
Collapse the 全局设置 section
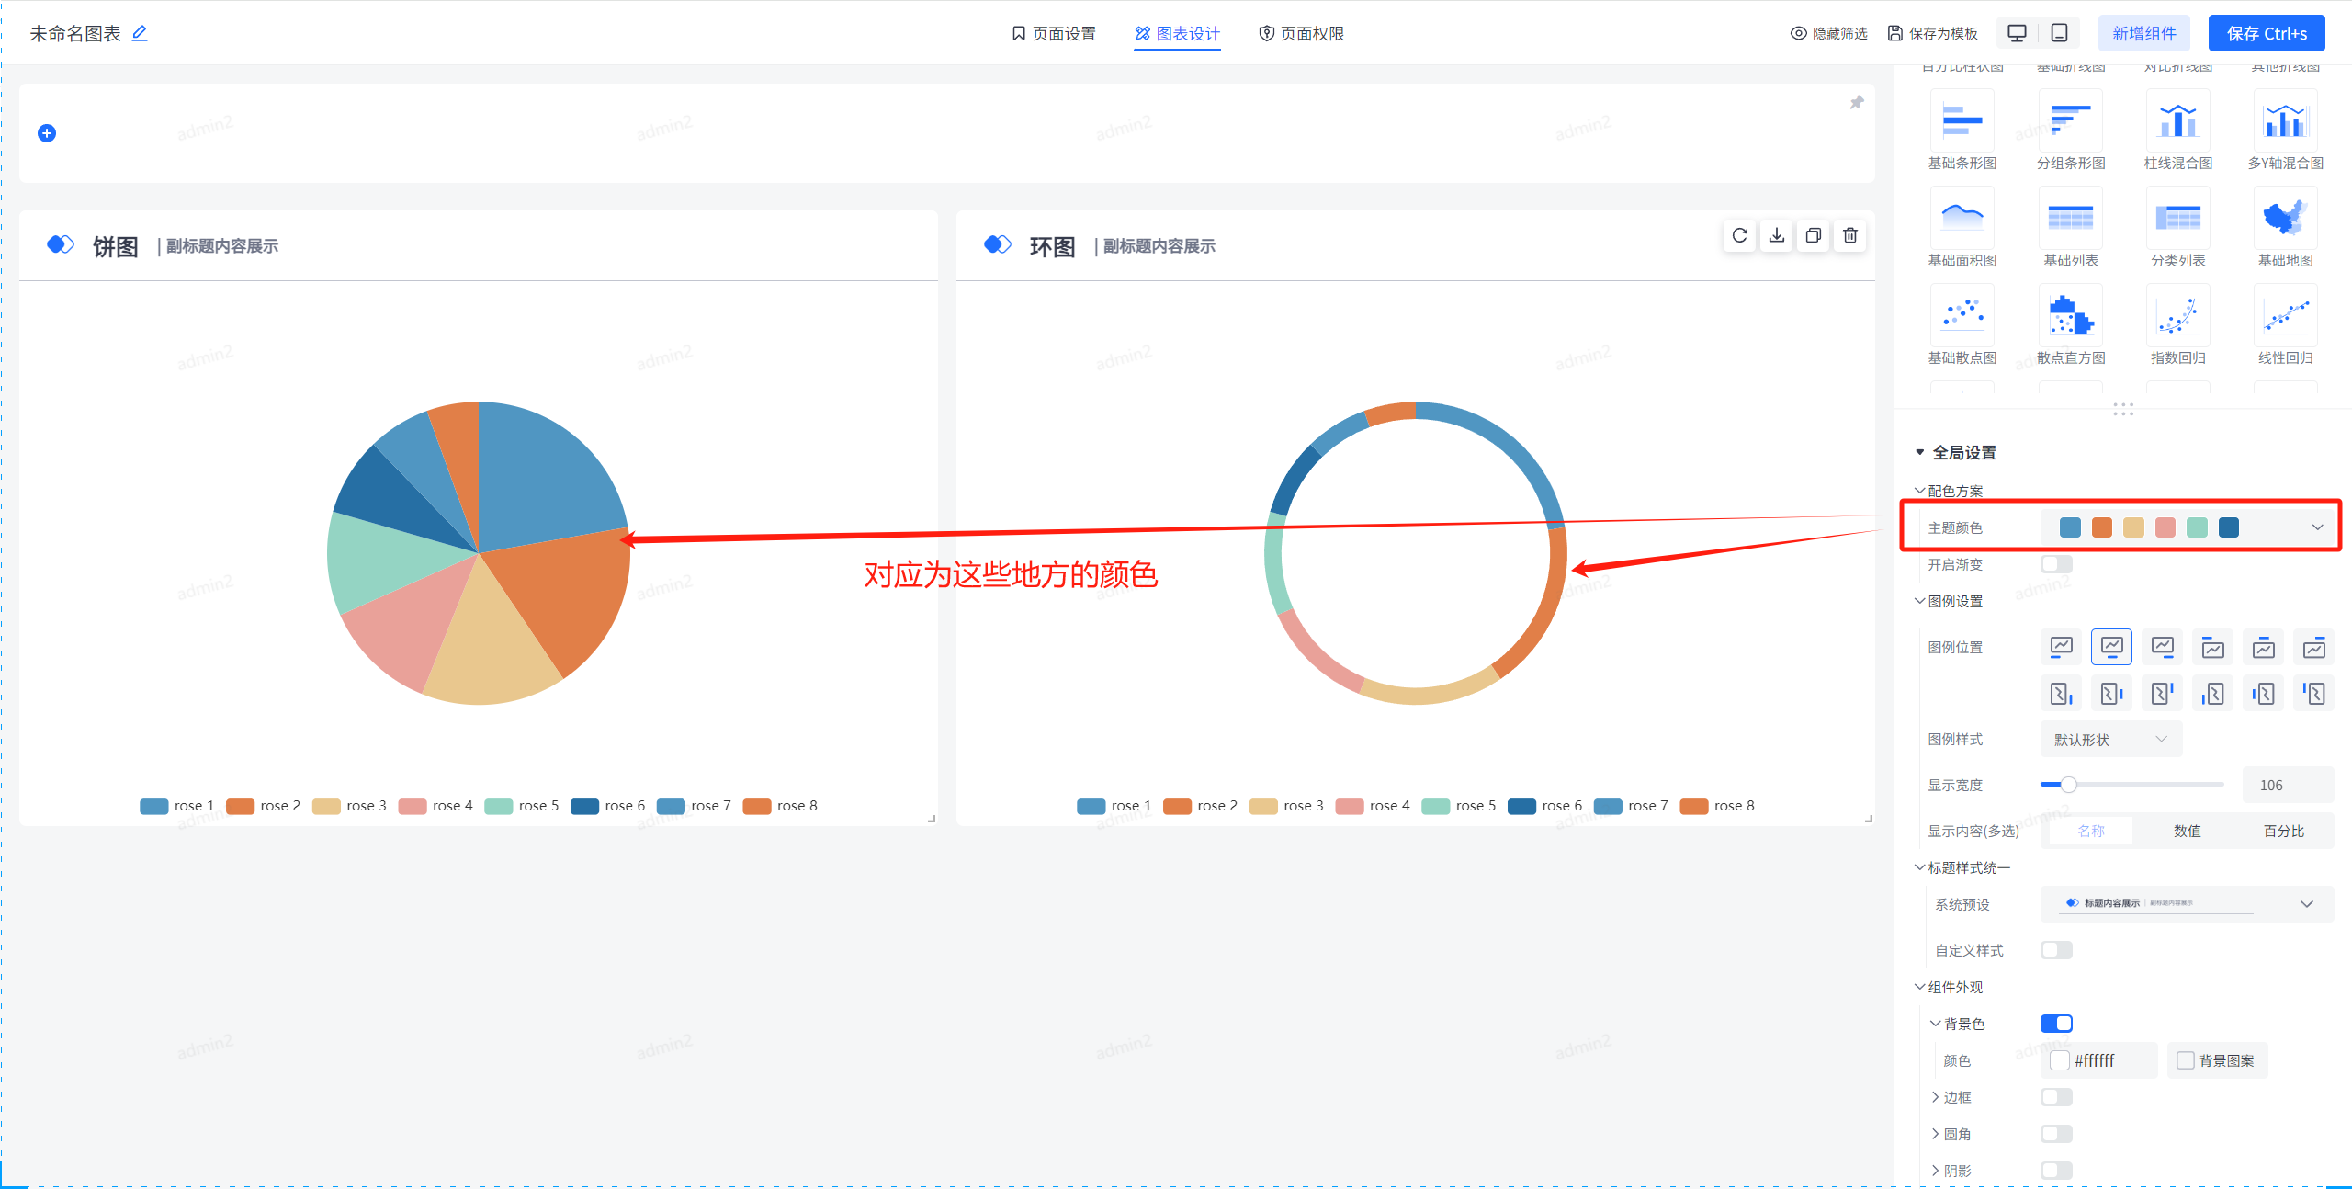(1920, 452)
